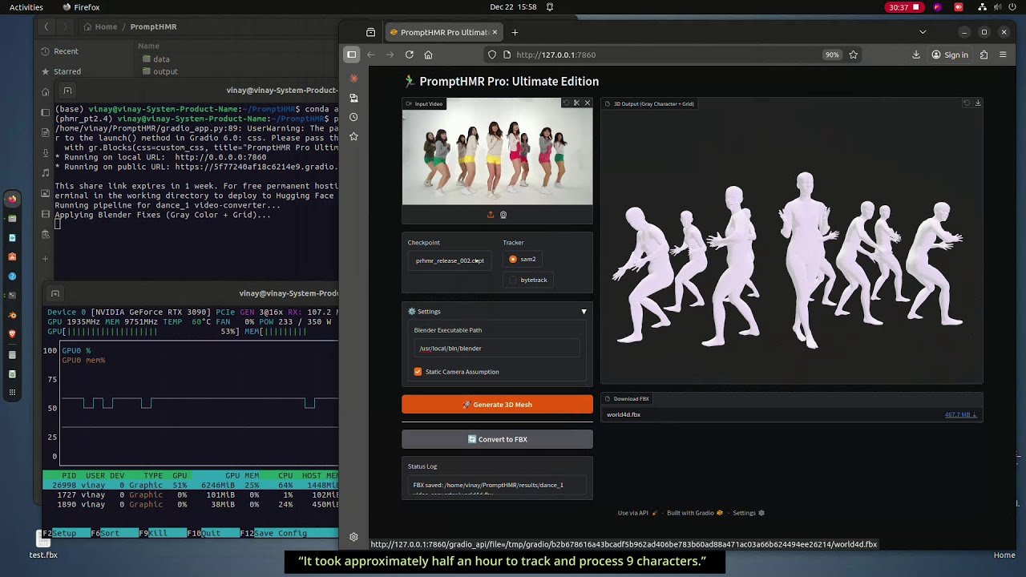
Task: Undo input video changes icon
Action: tap(566, 103)
